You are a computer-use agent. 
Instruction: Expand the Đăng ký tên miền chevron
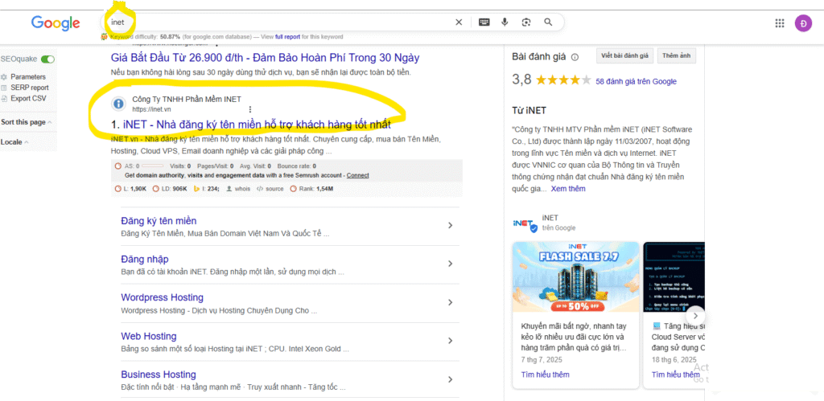coord(450,225)
